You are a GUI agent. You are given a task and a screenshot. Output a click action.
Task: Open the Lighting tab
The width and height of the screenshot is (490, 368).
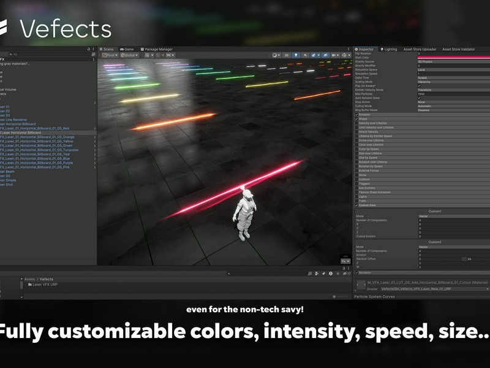388,49
